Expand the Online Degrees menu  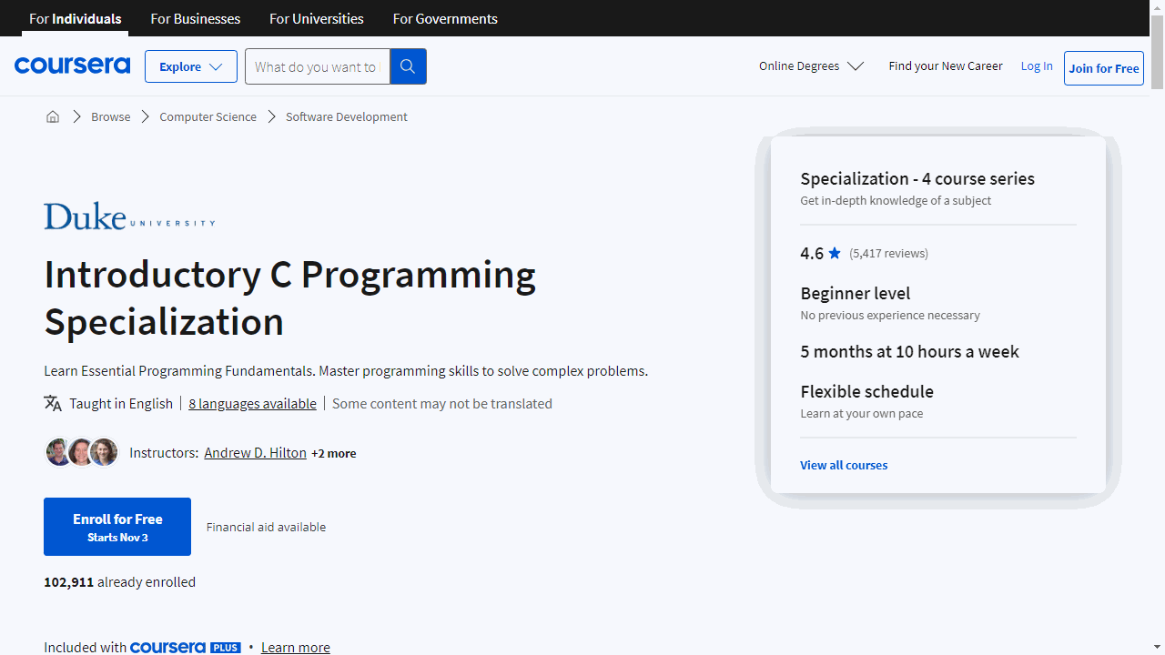pyautogui.click(x=811, y=65)
